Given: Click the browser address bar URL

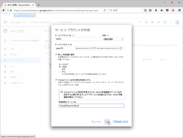Looking at the screenshot, I should click(x=56, y=10).
